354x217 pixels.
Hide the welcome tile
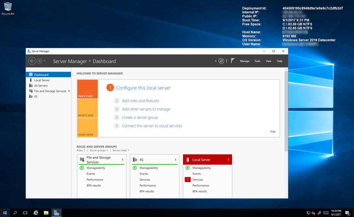coord(273,132)
